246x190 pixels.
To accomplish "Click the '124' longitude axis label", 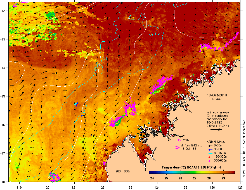I will tap(157, 187).
